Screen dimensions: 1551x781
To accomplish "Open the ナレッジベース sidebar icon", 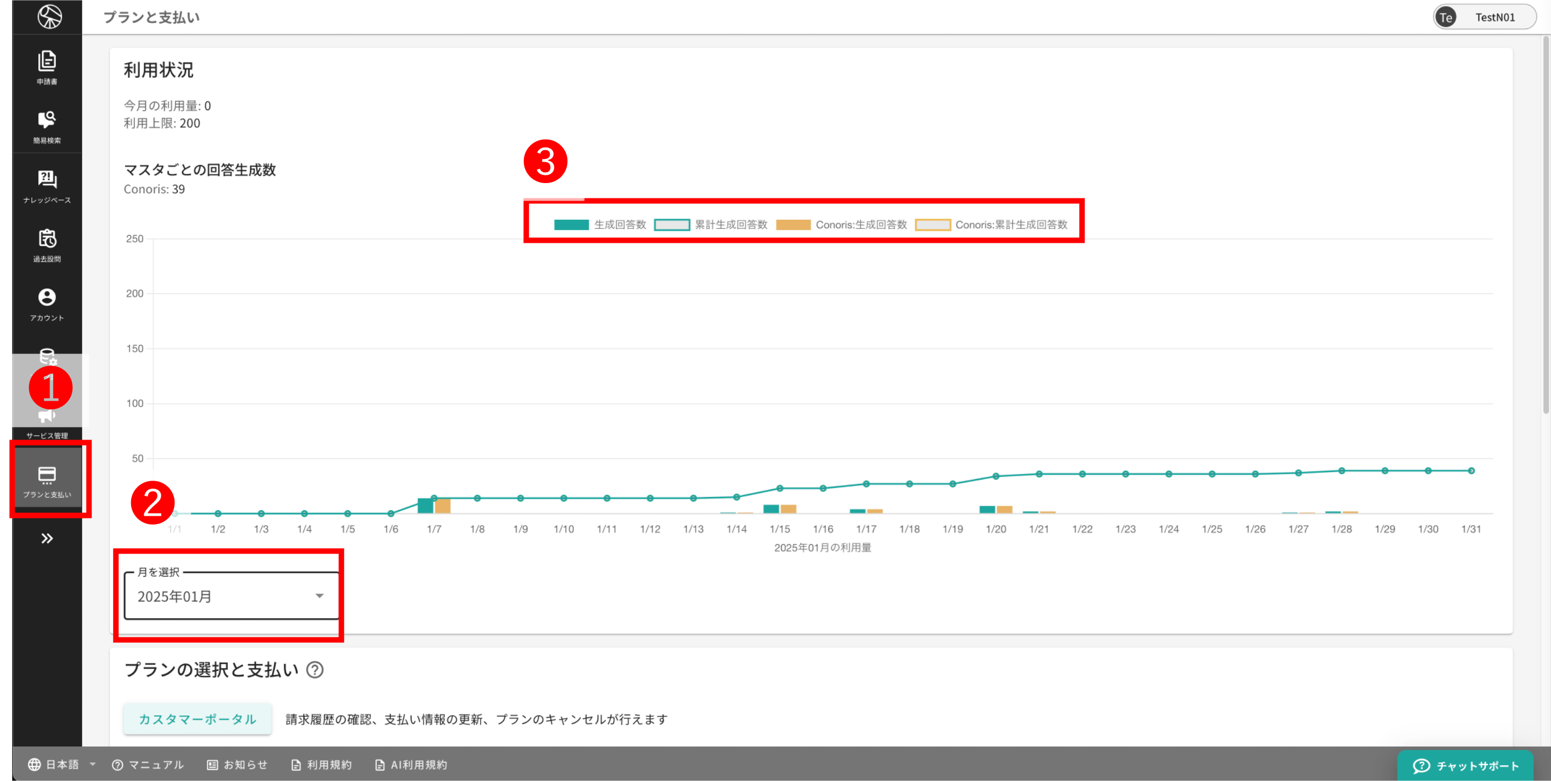I will pos(47,185).
